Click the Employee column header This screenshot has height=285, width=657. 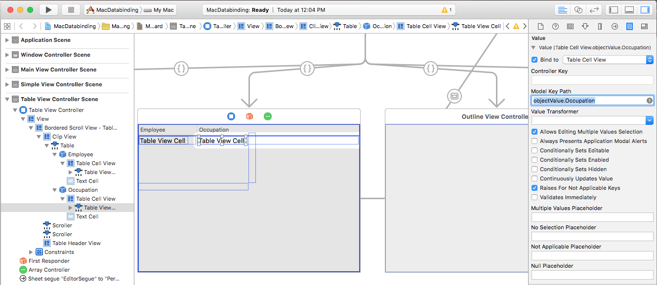point(167,130)
